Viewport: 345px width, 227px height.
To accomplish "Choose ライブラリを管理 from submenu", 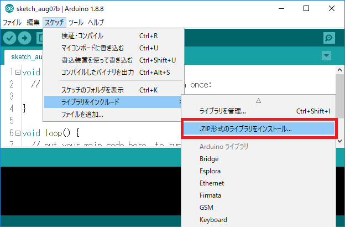I will tap(222, 111).
